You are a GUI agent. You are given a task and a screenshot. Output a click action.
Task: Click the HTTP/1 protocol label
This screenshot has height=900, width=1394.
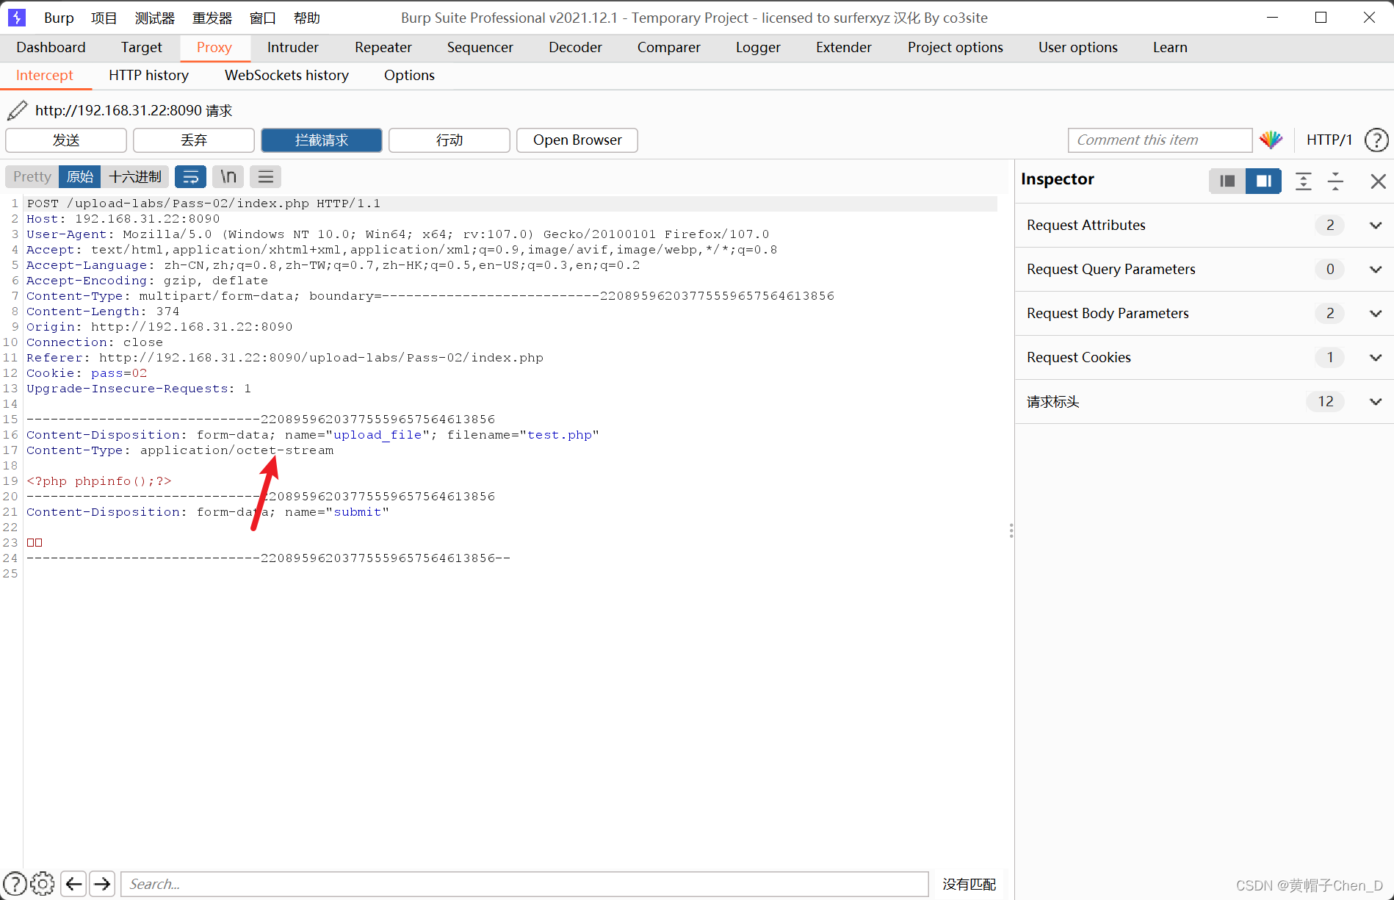click(x=1329, y=140)
